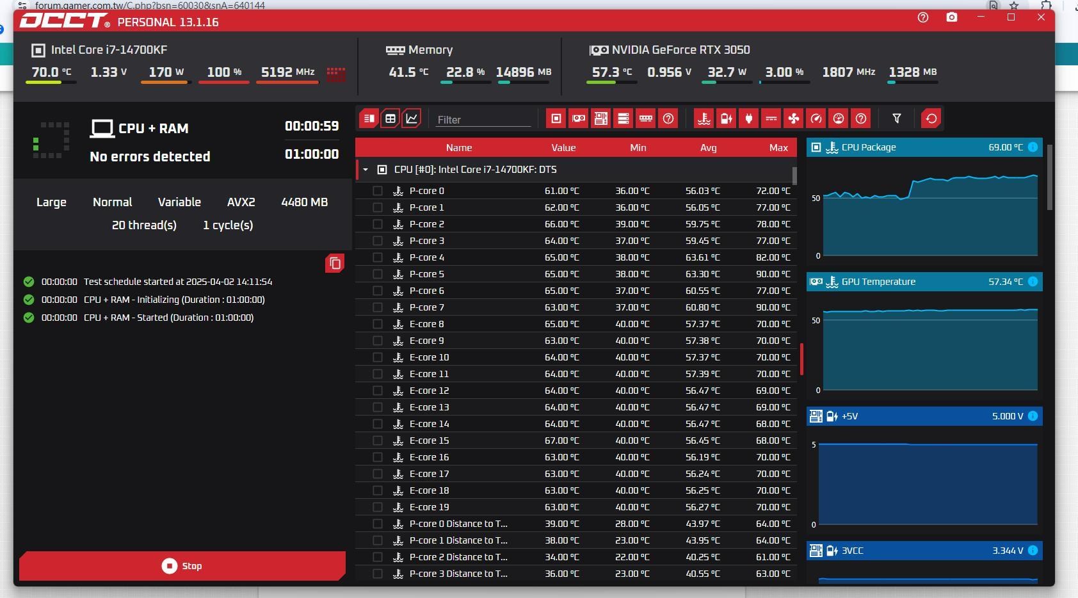Screen dimensions: 1078x598
Task: Toggle CPU sensors filter icon
Action: pyautogui.click(x=556, y=118)
